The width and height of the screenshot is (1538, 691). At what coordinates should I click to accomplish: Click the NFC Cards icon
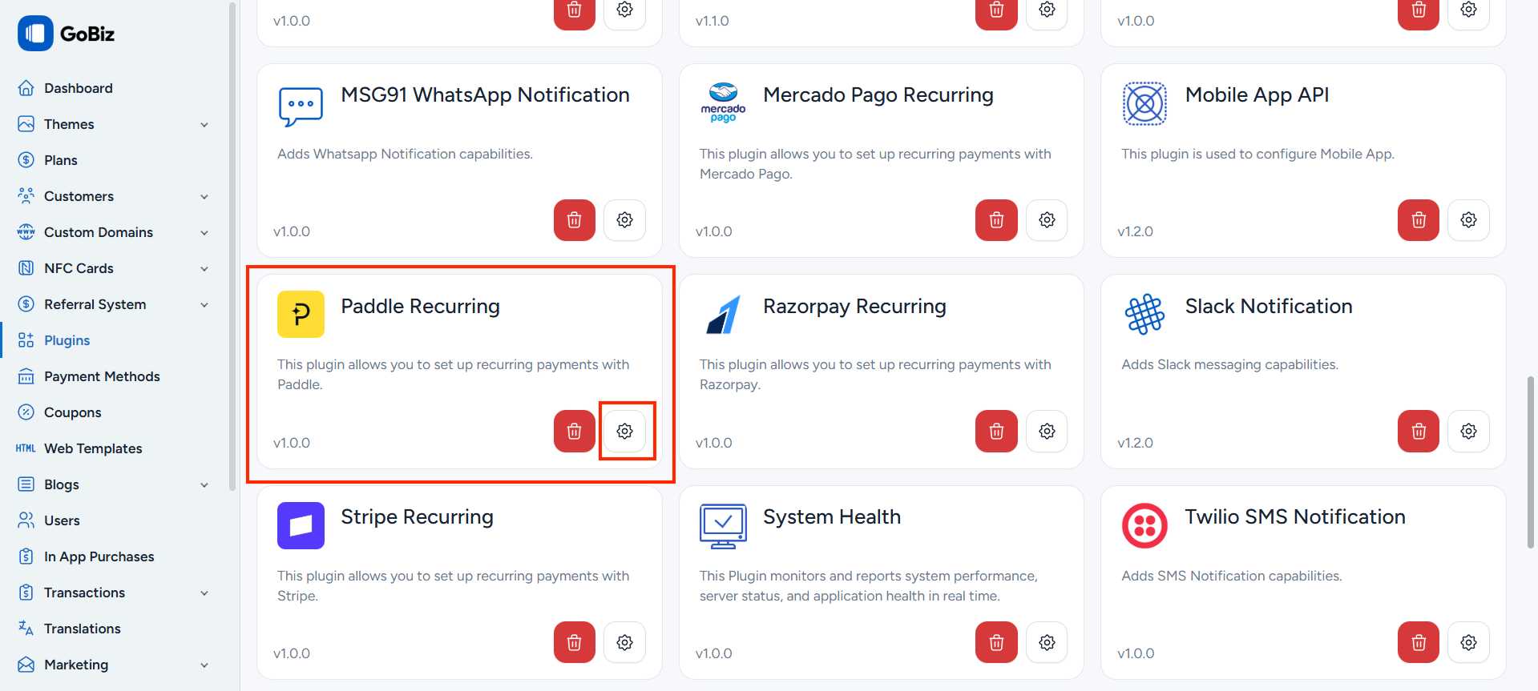tap(26, 268)
